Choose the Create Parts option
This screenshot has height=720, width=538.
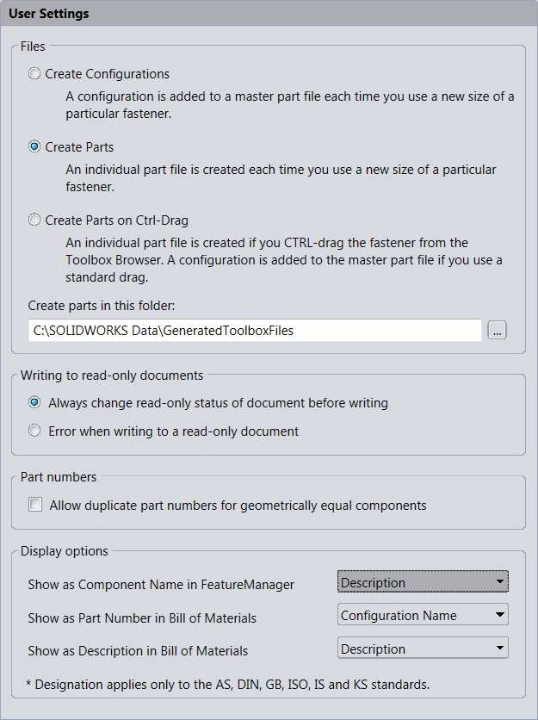tap(34, 147)
